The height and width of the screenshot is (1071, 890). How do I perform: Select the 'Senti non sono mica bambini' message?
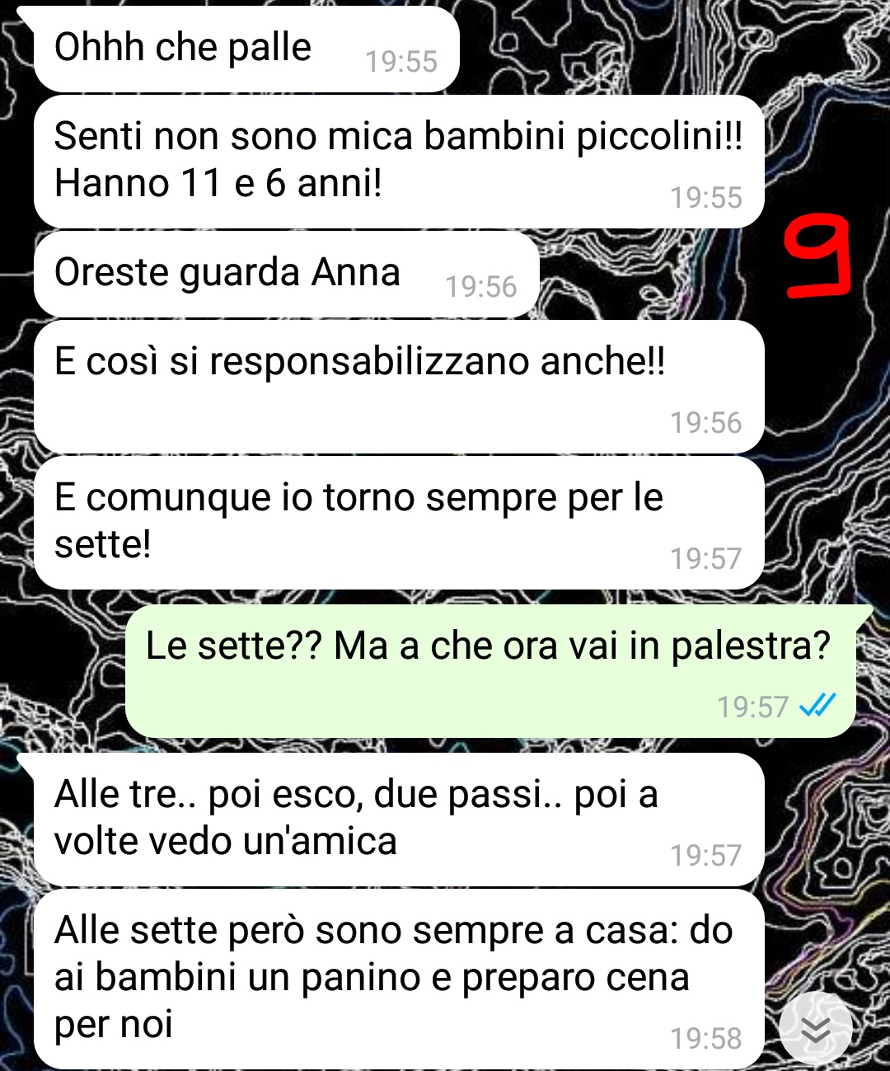pos(399,162)
